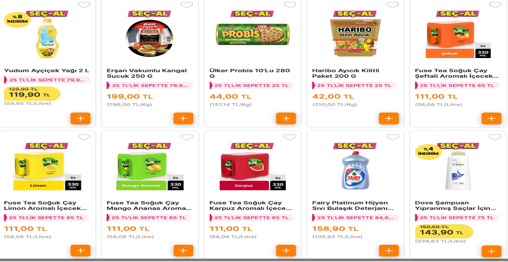View Fuse Tea Karpuz product image

click(253, 171)
